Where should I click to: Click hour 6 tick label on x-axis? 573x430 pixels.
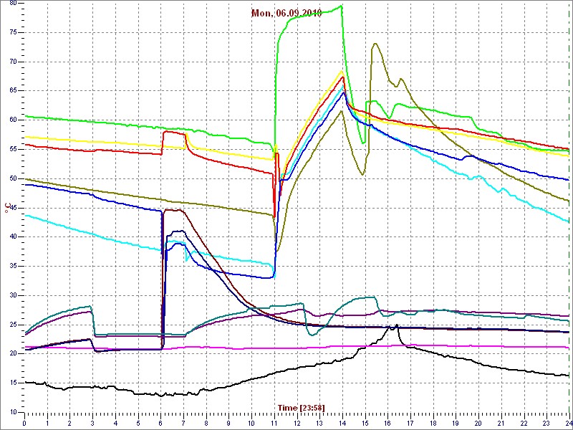pos(160,423)
